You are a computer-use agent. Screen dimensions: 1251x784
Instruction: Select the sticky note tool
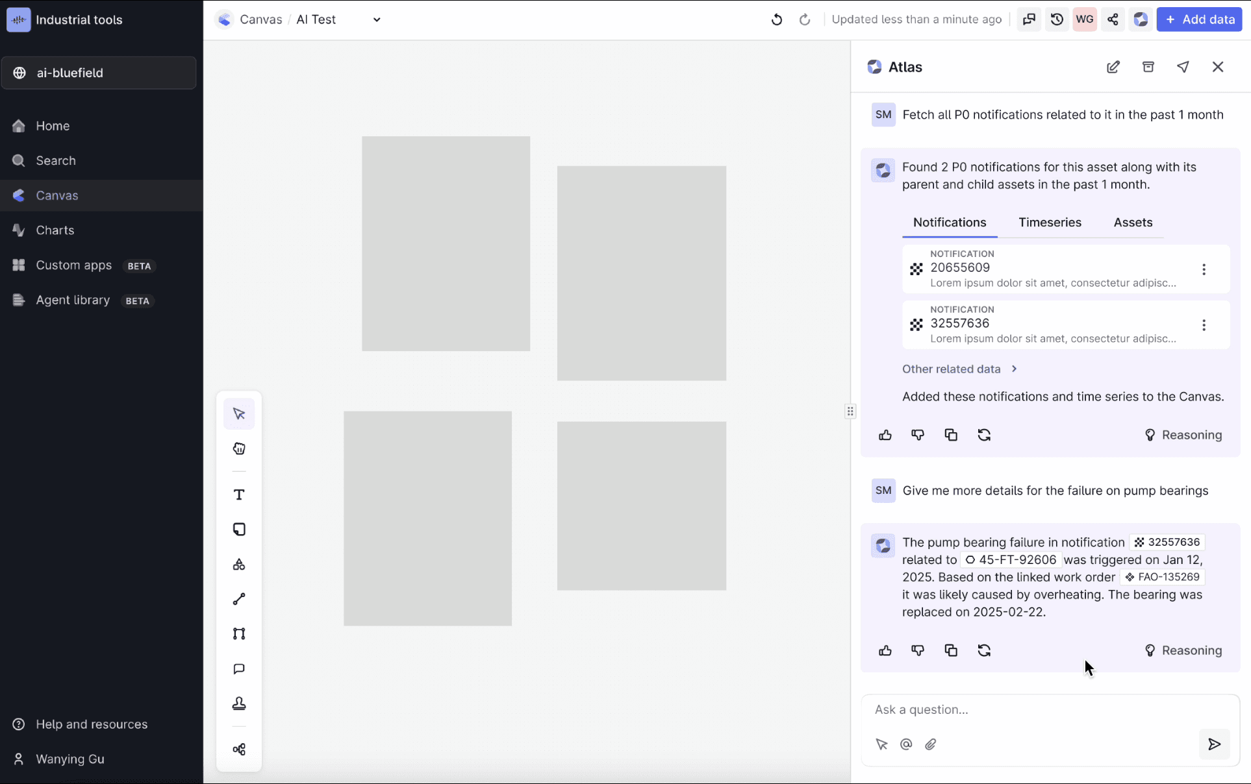tap(238, 529)
